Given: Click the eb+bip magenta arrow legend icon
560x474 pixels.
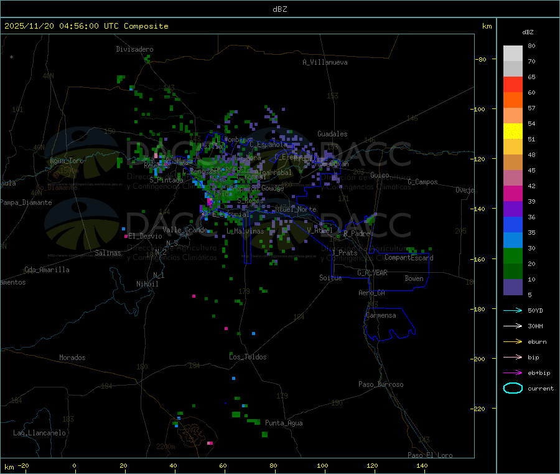Looking at the screenshot, I should click(x=513, y=373).
